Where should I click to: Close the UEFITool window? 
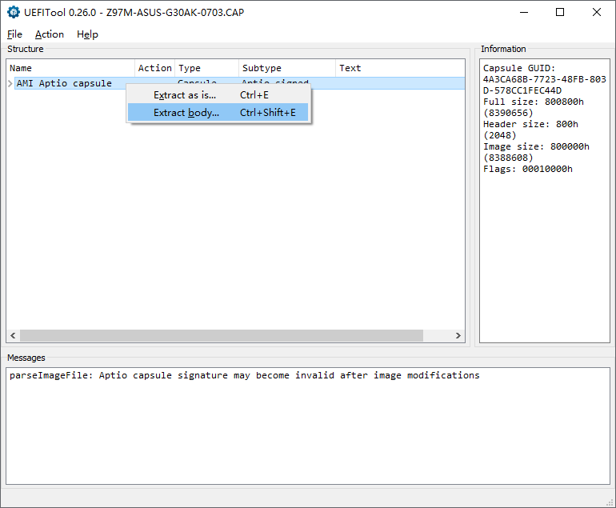click(x=597, y=12)
